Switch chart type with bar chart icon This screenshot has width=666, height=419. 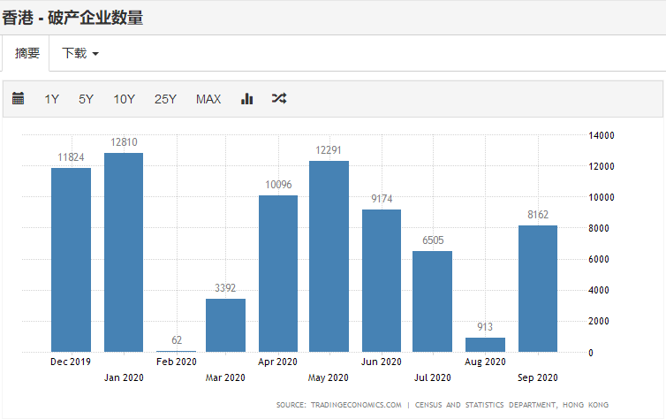[x=246, y=99]
